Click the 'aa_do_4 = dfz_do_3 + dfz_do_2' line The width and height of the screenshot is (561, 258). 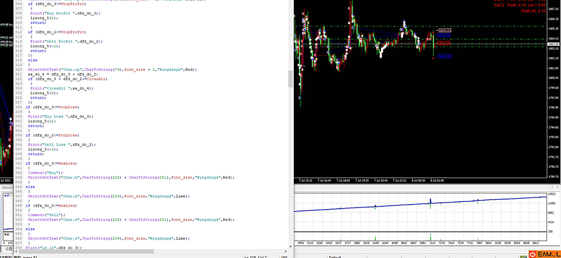click(63, 74)
